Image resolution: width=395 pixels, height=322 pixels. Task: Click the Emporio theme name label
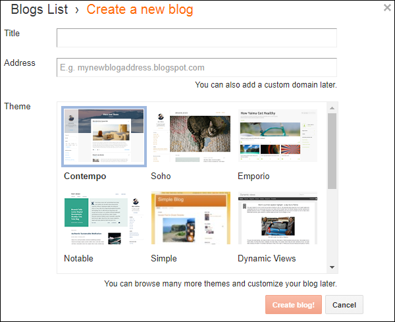tap(253, 176)
